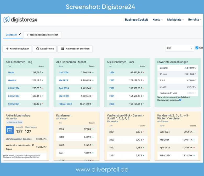Open the Februar 2024 link
Screen dimensions: 204x176
(65, 104)
